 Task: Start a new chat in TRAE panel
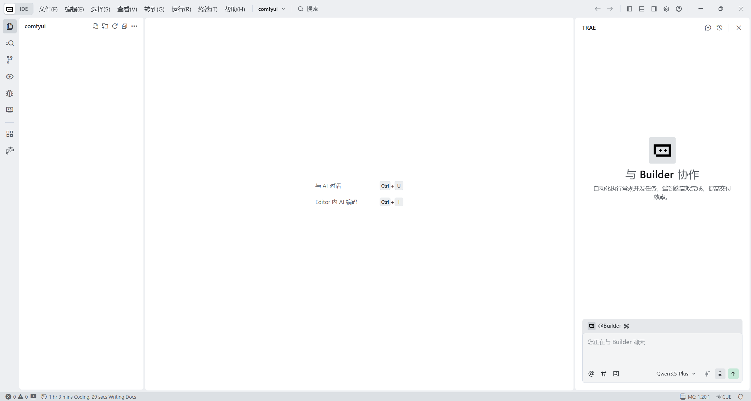[708, 28]
